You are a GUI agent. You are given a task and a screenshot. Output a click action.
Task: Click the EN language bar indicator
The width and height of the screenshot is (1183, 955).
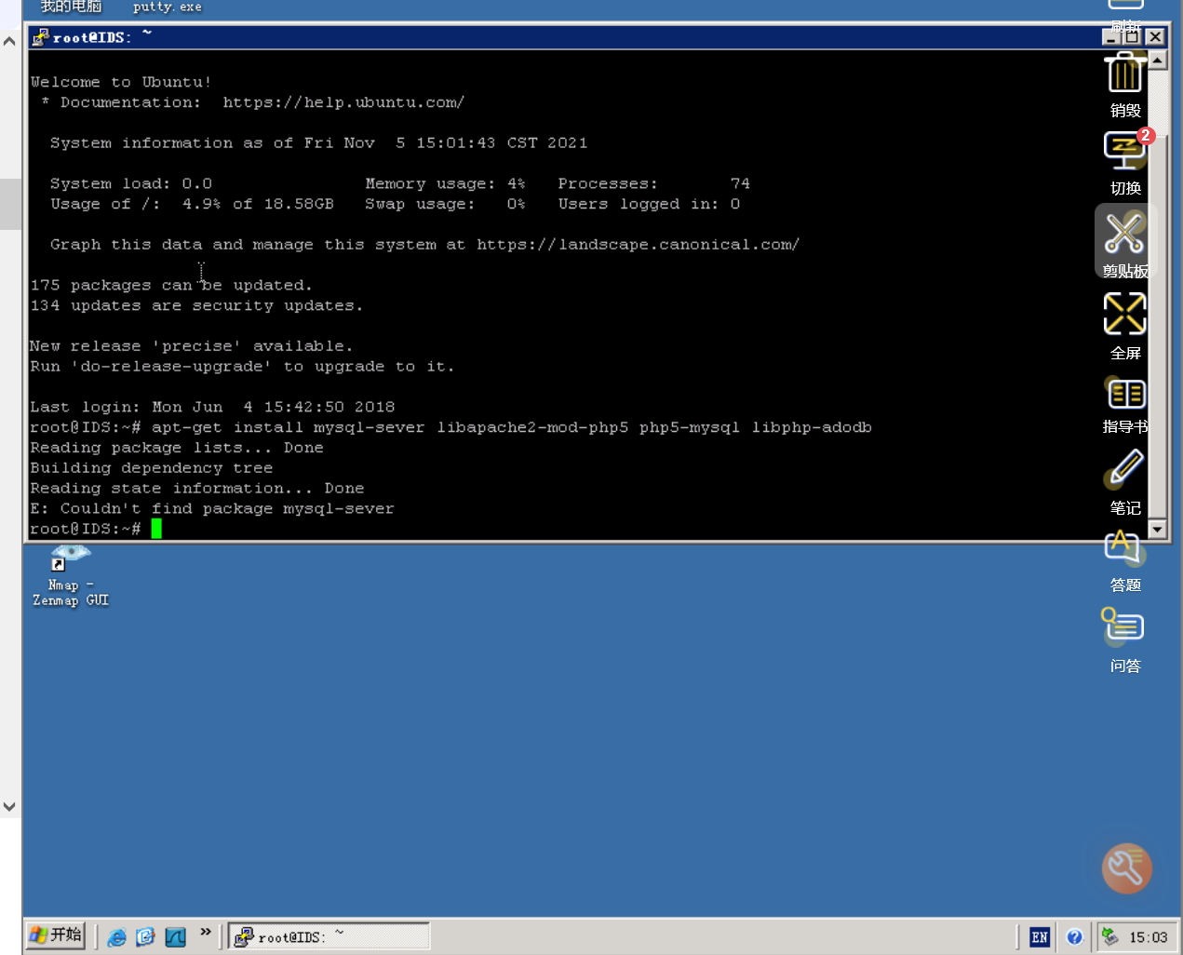(x=1040, y=937)
